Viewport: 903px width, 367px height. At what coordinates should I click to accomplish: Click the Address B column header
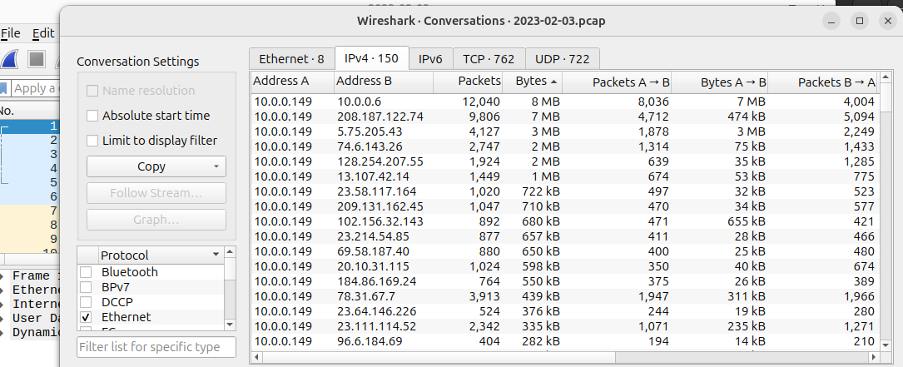tap(383, 82)
